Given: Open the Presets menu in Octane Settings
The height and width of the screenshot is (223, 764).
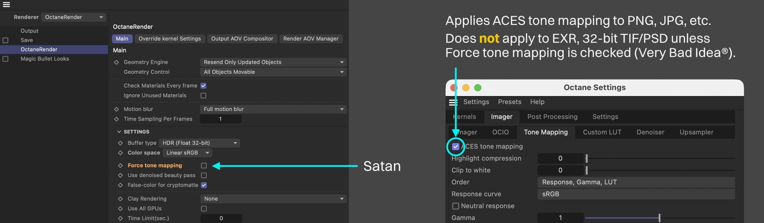Looking at the screenshot, I should tap(510, 102).
